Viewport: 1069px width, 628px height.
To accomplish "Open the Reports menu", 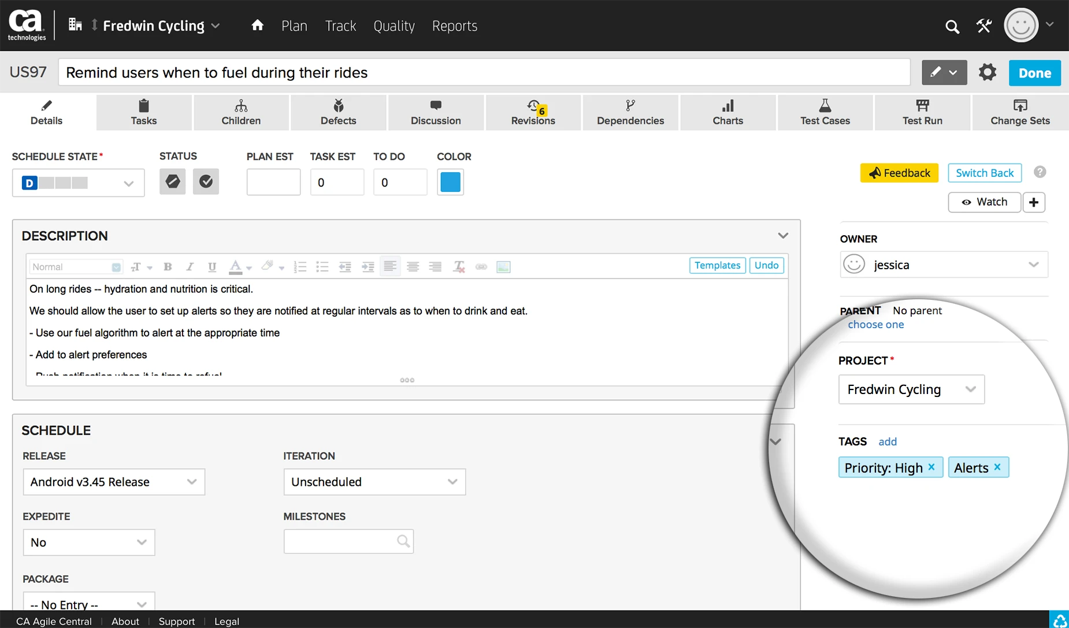I will [x=455, y=26].
